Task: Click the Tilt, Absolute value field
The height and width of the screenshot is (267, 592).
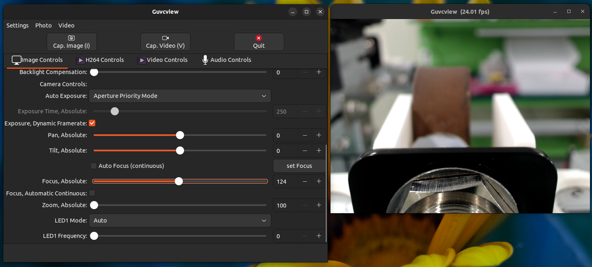Action: pyautogui.click(x=286, y=150)
